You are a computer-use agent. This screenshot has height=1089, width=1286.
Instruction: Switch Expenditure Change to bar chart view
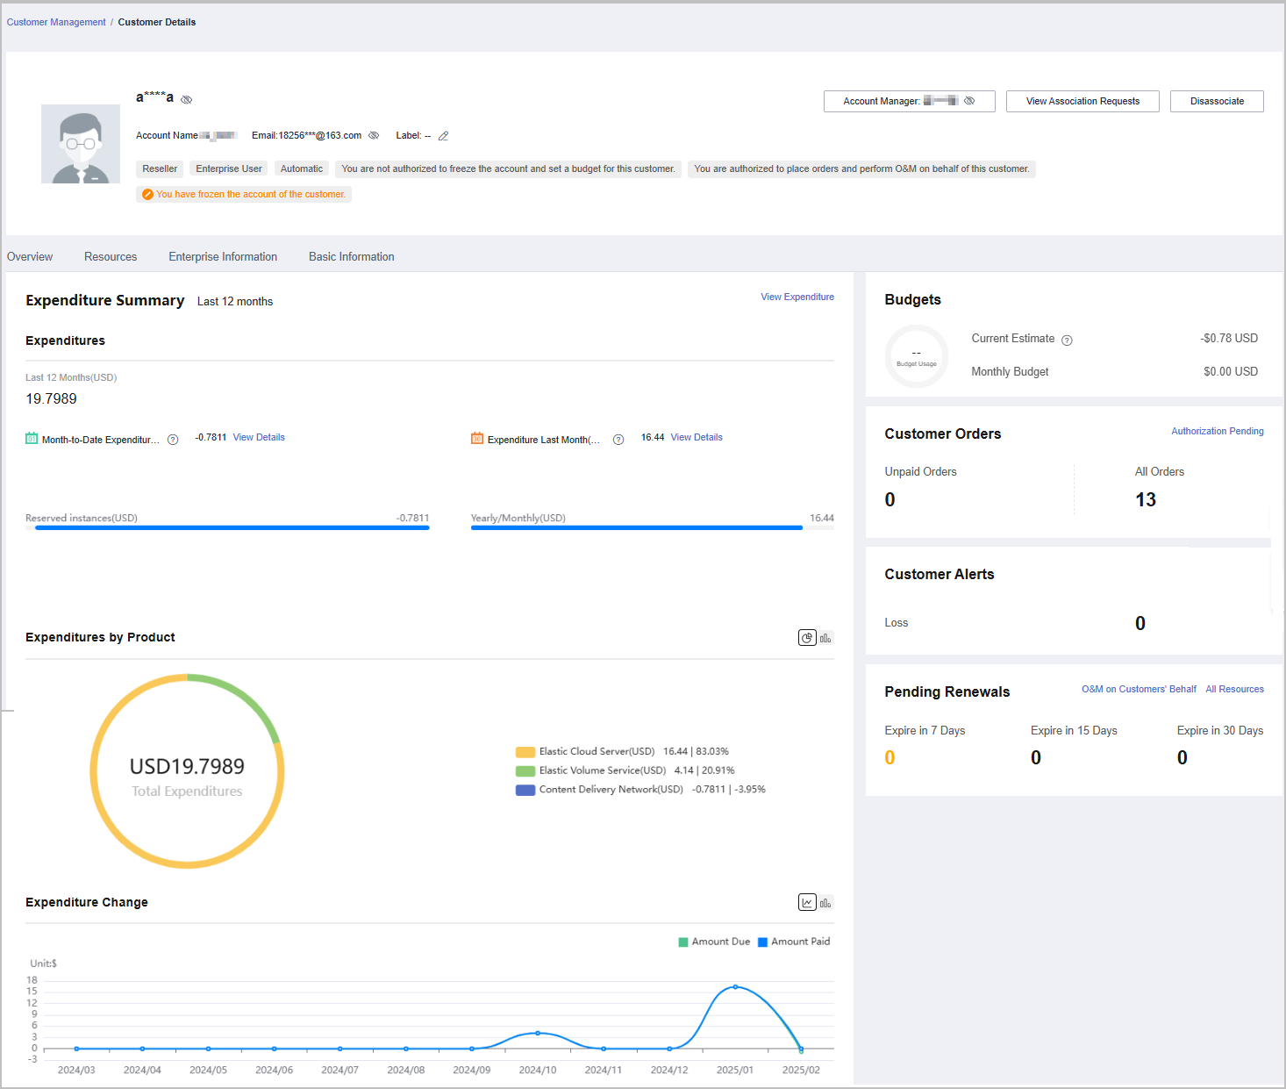click(x=825, y=903)
